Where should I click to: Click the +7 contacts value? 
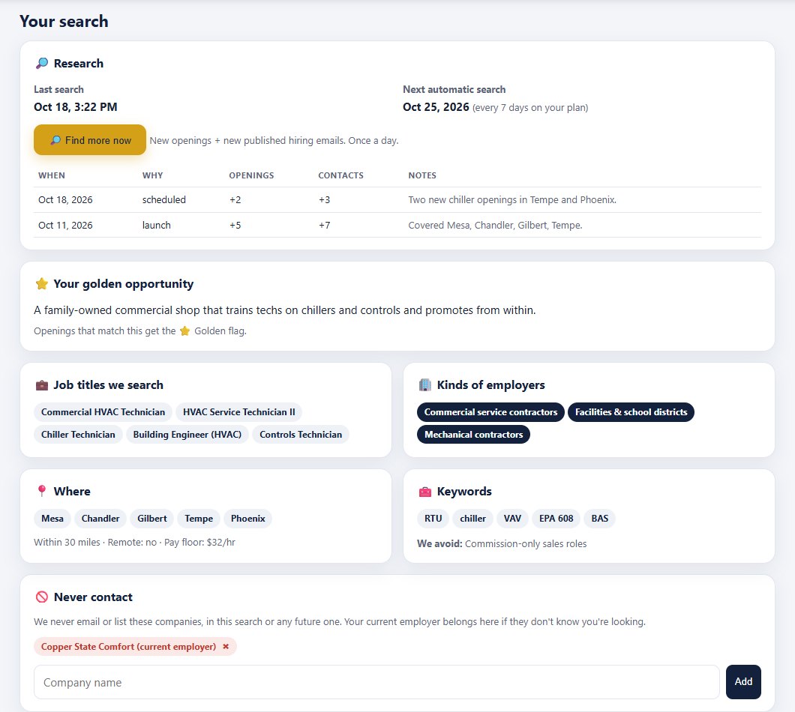click(x=325, y=225)
